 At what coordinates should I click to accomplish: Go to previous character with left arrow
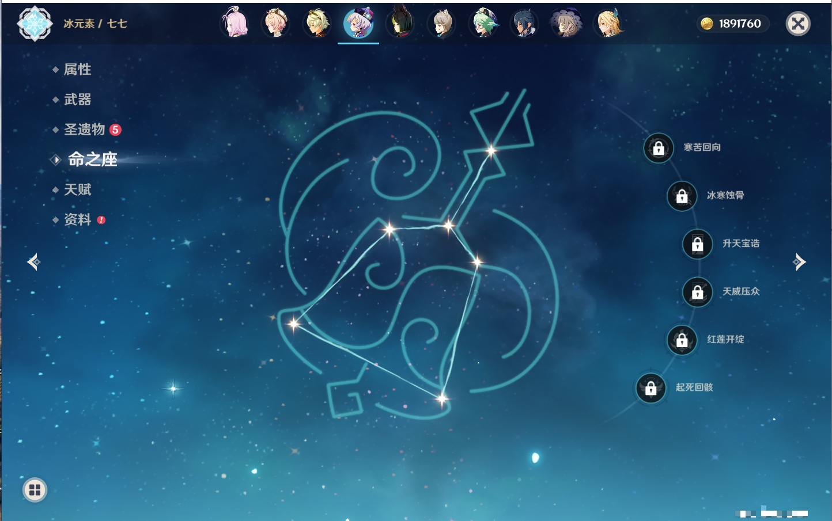pos(33,263)
